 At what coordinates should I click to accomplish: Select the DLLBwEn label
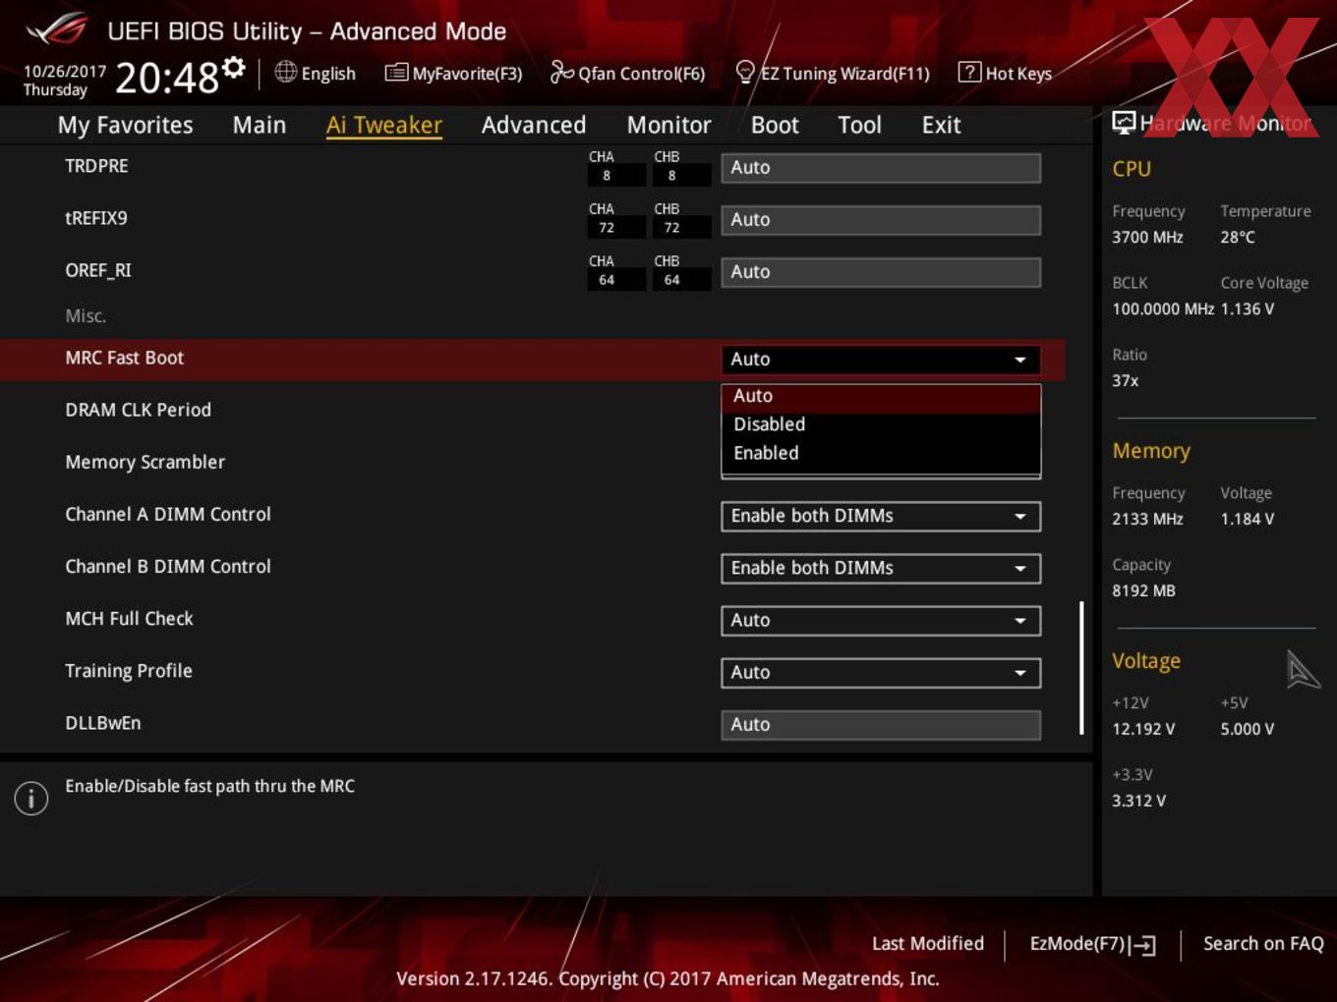[x=103, y=723]
